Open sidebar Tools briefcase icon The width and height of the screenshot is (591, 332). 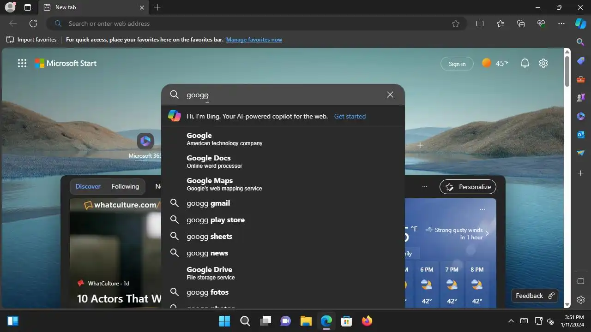[x=581, y=79]
